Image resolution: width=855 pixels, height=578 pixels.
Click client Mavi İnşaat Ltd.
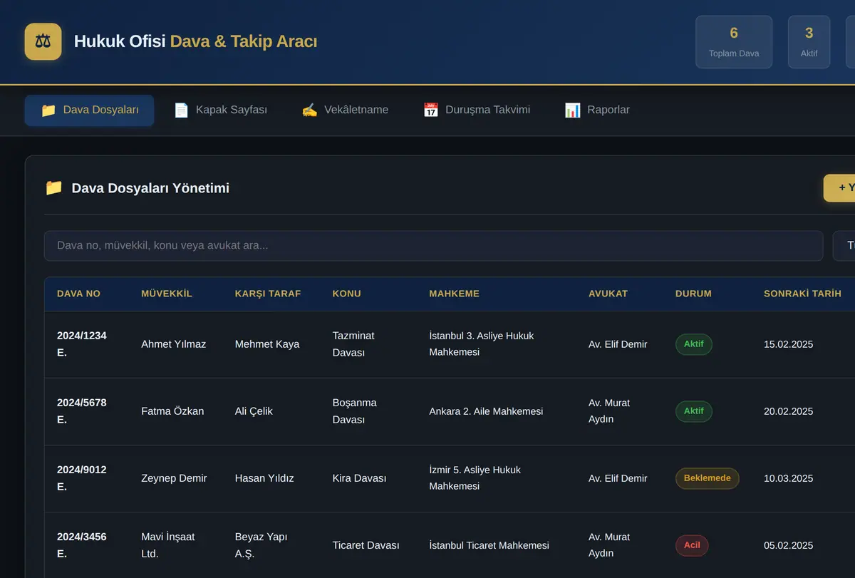coord(168,545)
